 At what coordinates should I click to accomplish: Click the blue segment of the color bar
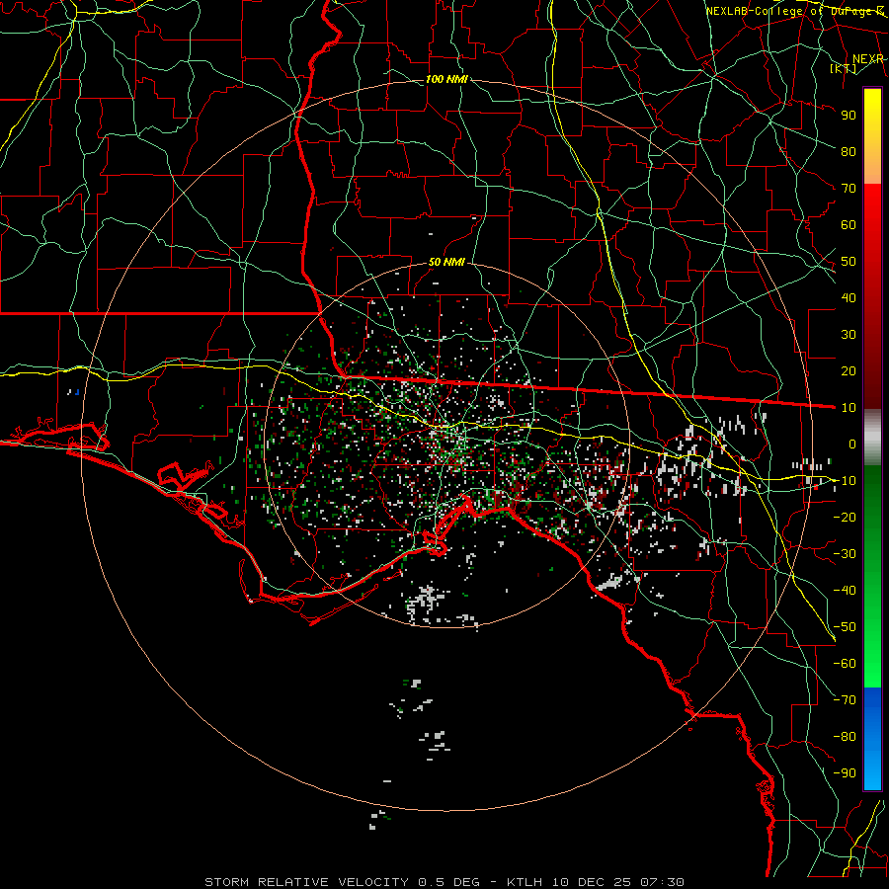pos(872,738)
